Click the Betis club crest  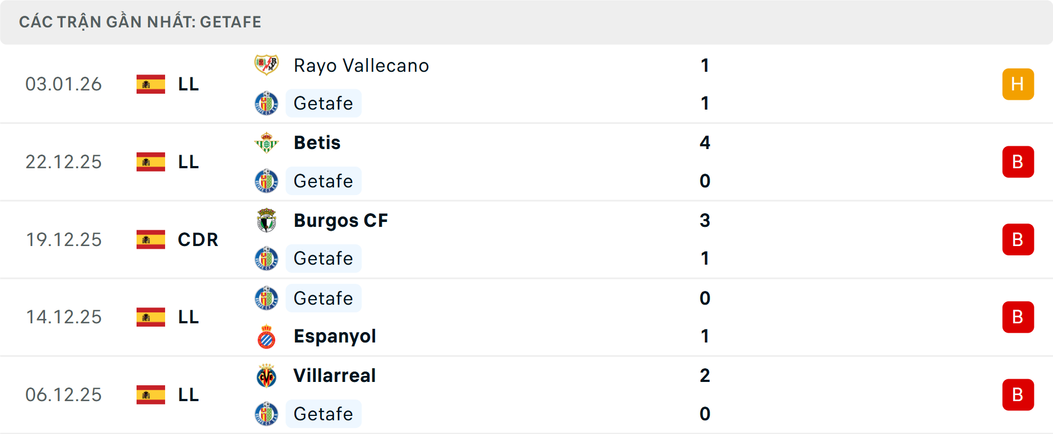pyautogui.click(x=267, y=143)
